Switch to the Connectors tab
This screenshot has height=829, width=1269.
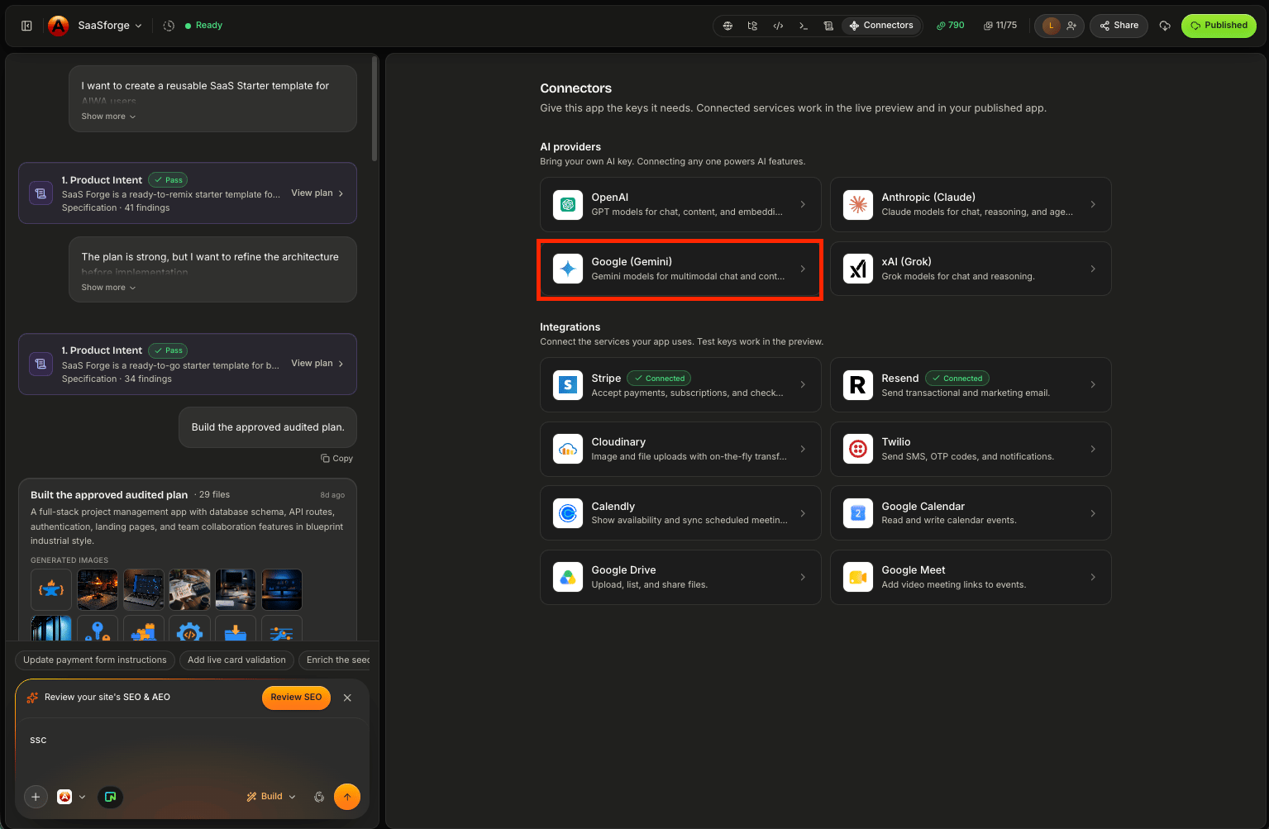881,26
